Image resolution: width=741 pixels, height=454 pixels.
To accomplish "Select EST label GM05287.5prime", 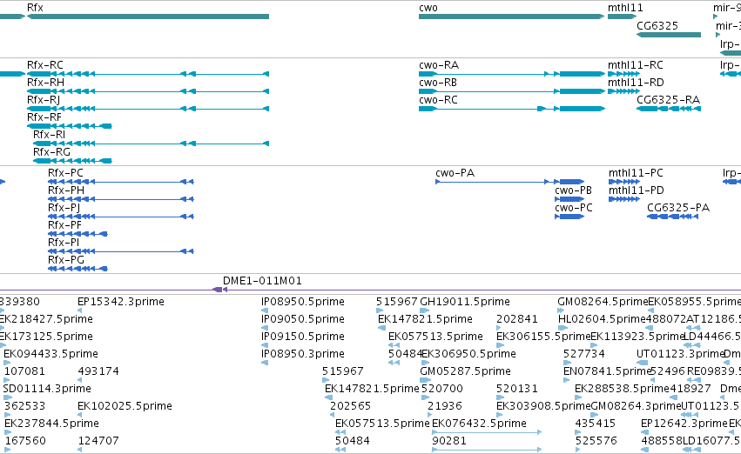I will click(466, 371).
